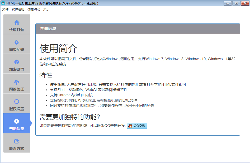The width and height of the screenshot is (250, 163).
Task: Click the 使用简介 heading
Action: [x=59, y=49]
